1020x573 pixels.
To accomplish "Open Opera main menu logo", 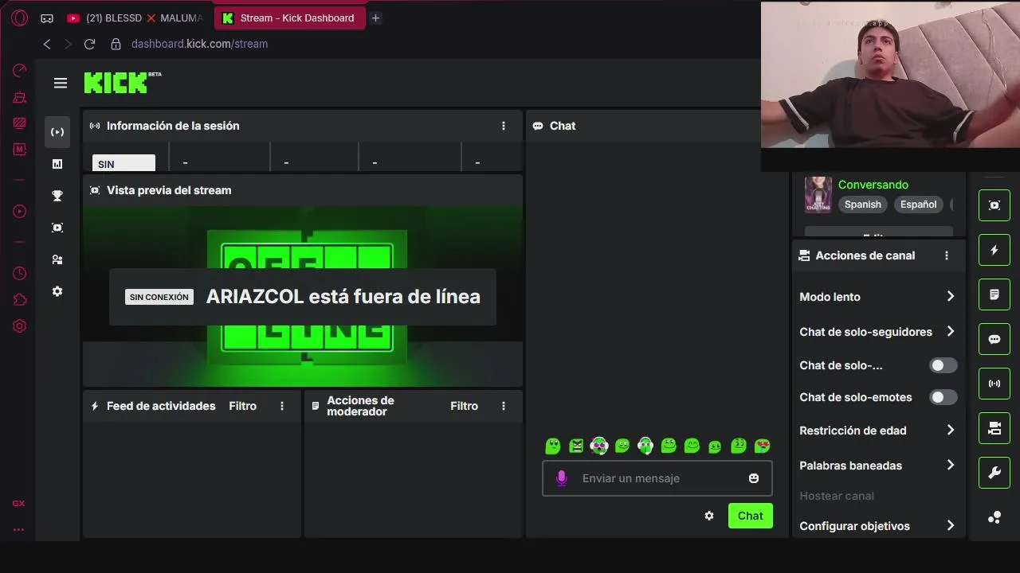I will [19, 18].
